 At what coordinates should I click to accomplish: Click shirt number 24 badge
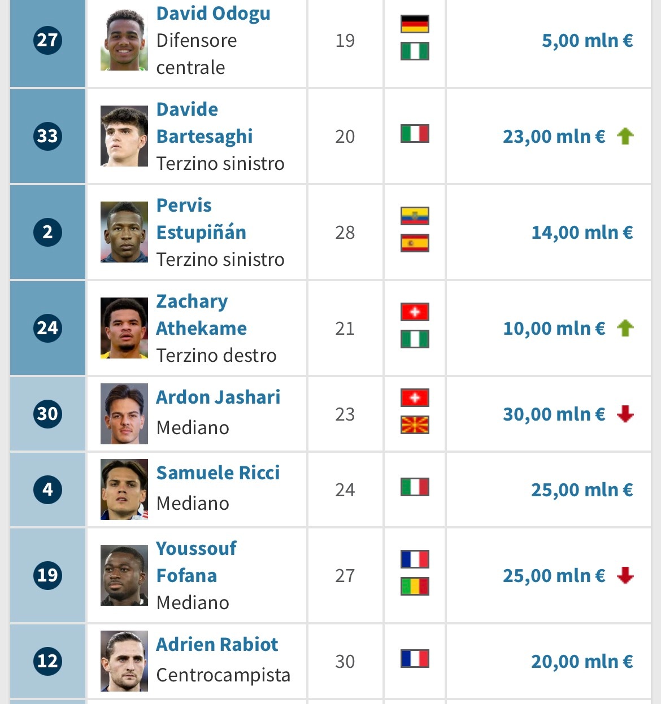point(47,328)
